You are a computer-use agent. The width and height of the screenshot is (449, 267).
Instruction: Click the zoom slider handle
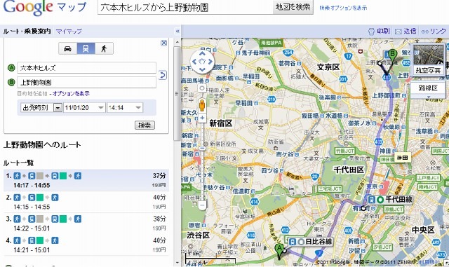[202, 149]
